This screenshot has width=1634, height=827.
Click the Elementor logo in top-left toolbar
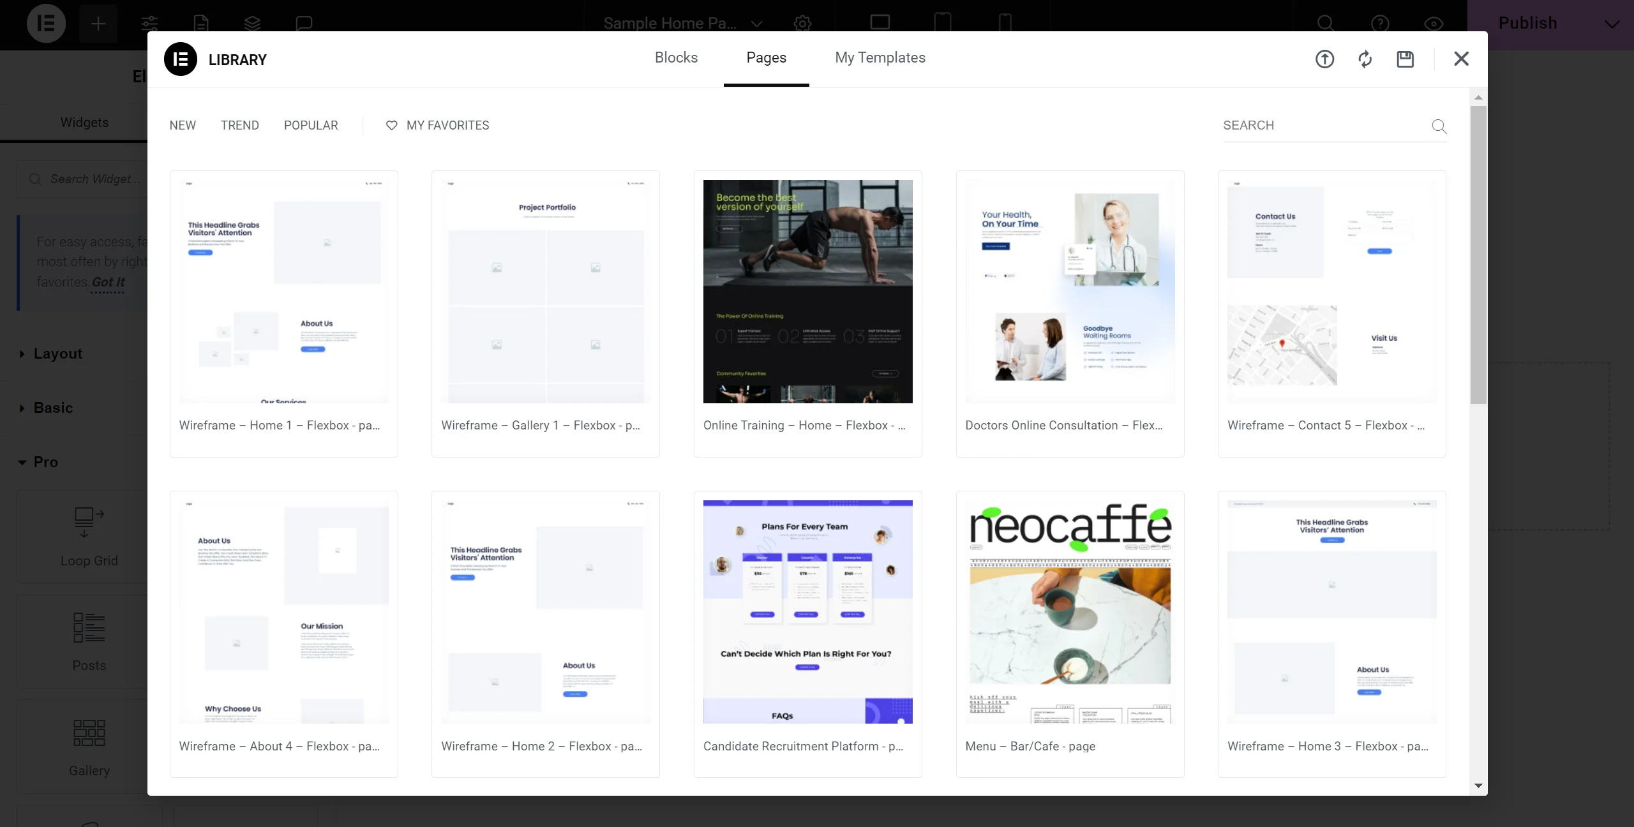(47, 23)
